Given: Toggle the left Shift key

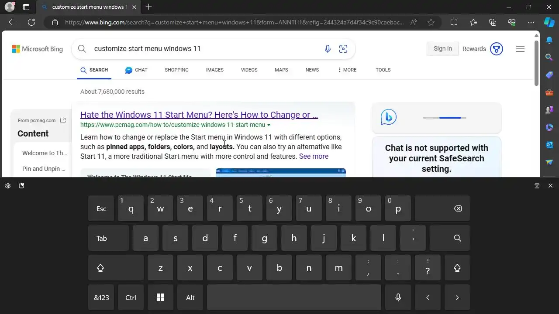Looking at the screenshot, I should [x=116, y=268].
